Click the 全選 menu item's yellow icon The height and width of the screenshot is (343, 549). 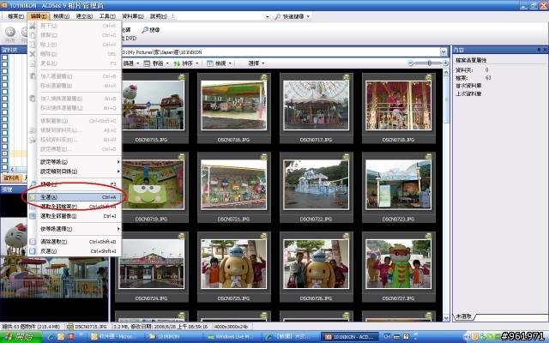[33, 197]
